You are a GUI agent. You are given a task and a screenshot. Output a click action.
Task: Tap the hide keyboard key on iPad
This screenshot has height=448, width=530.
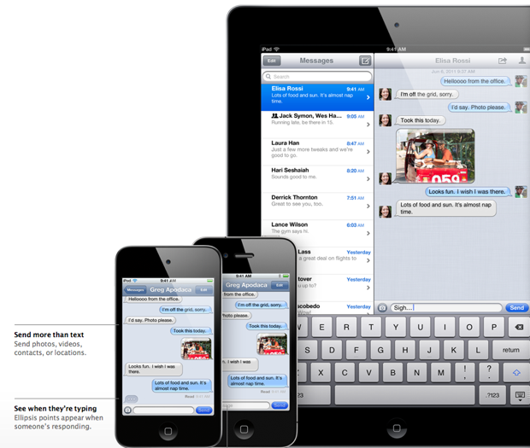tap(520, 395)
